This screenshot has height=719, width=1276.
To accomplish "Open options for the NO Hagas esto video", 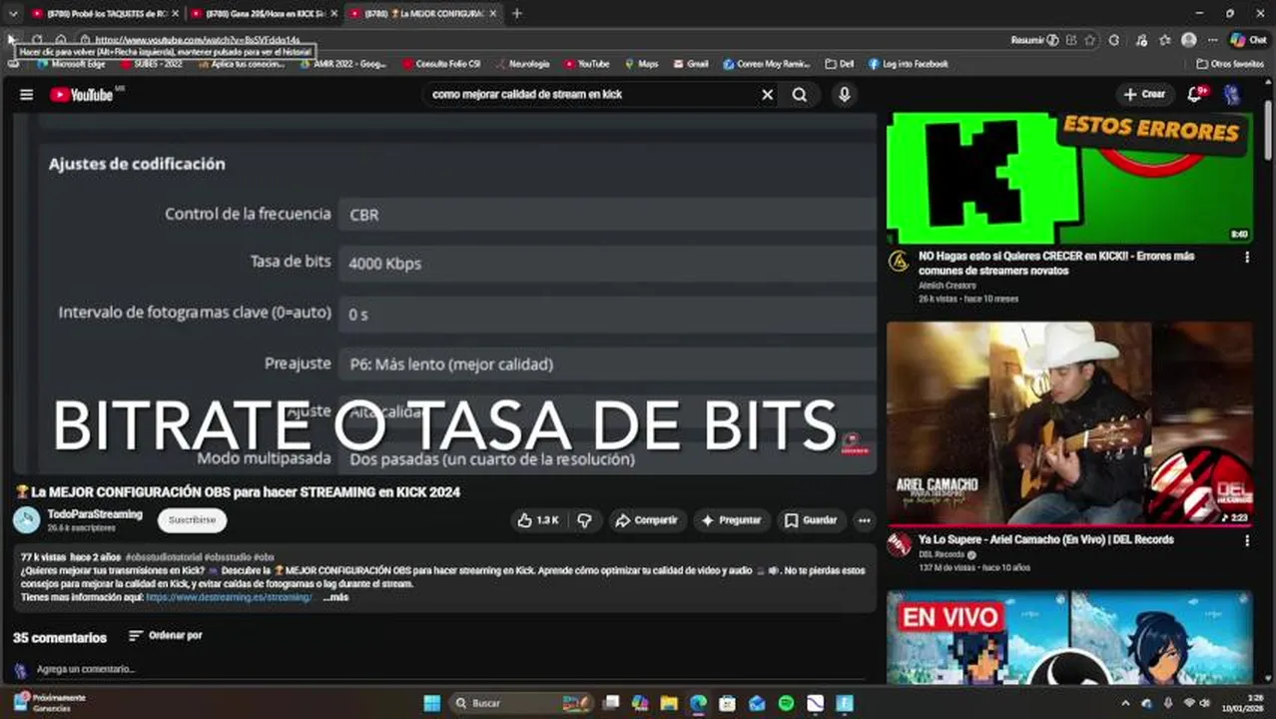I will point(1246,258).
